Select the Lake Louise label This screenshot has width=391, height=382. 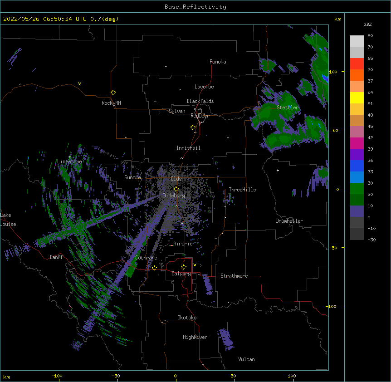pos(8,220)
